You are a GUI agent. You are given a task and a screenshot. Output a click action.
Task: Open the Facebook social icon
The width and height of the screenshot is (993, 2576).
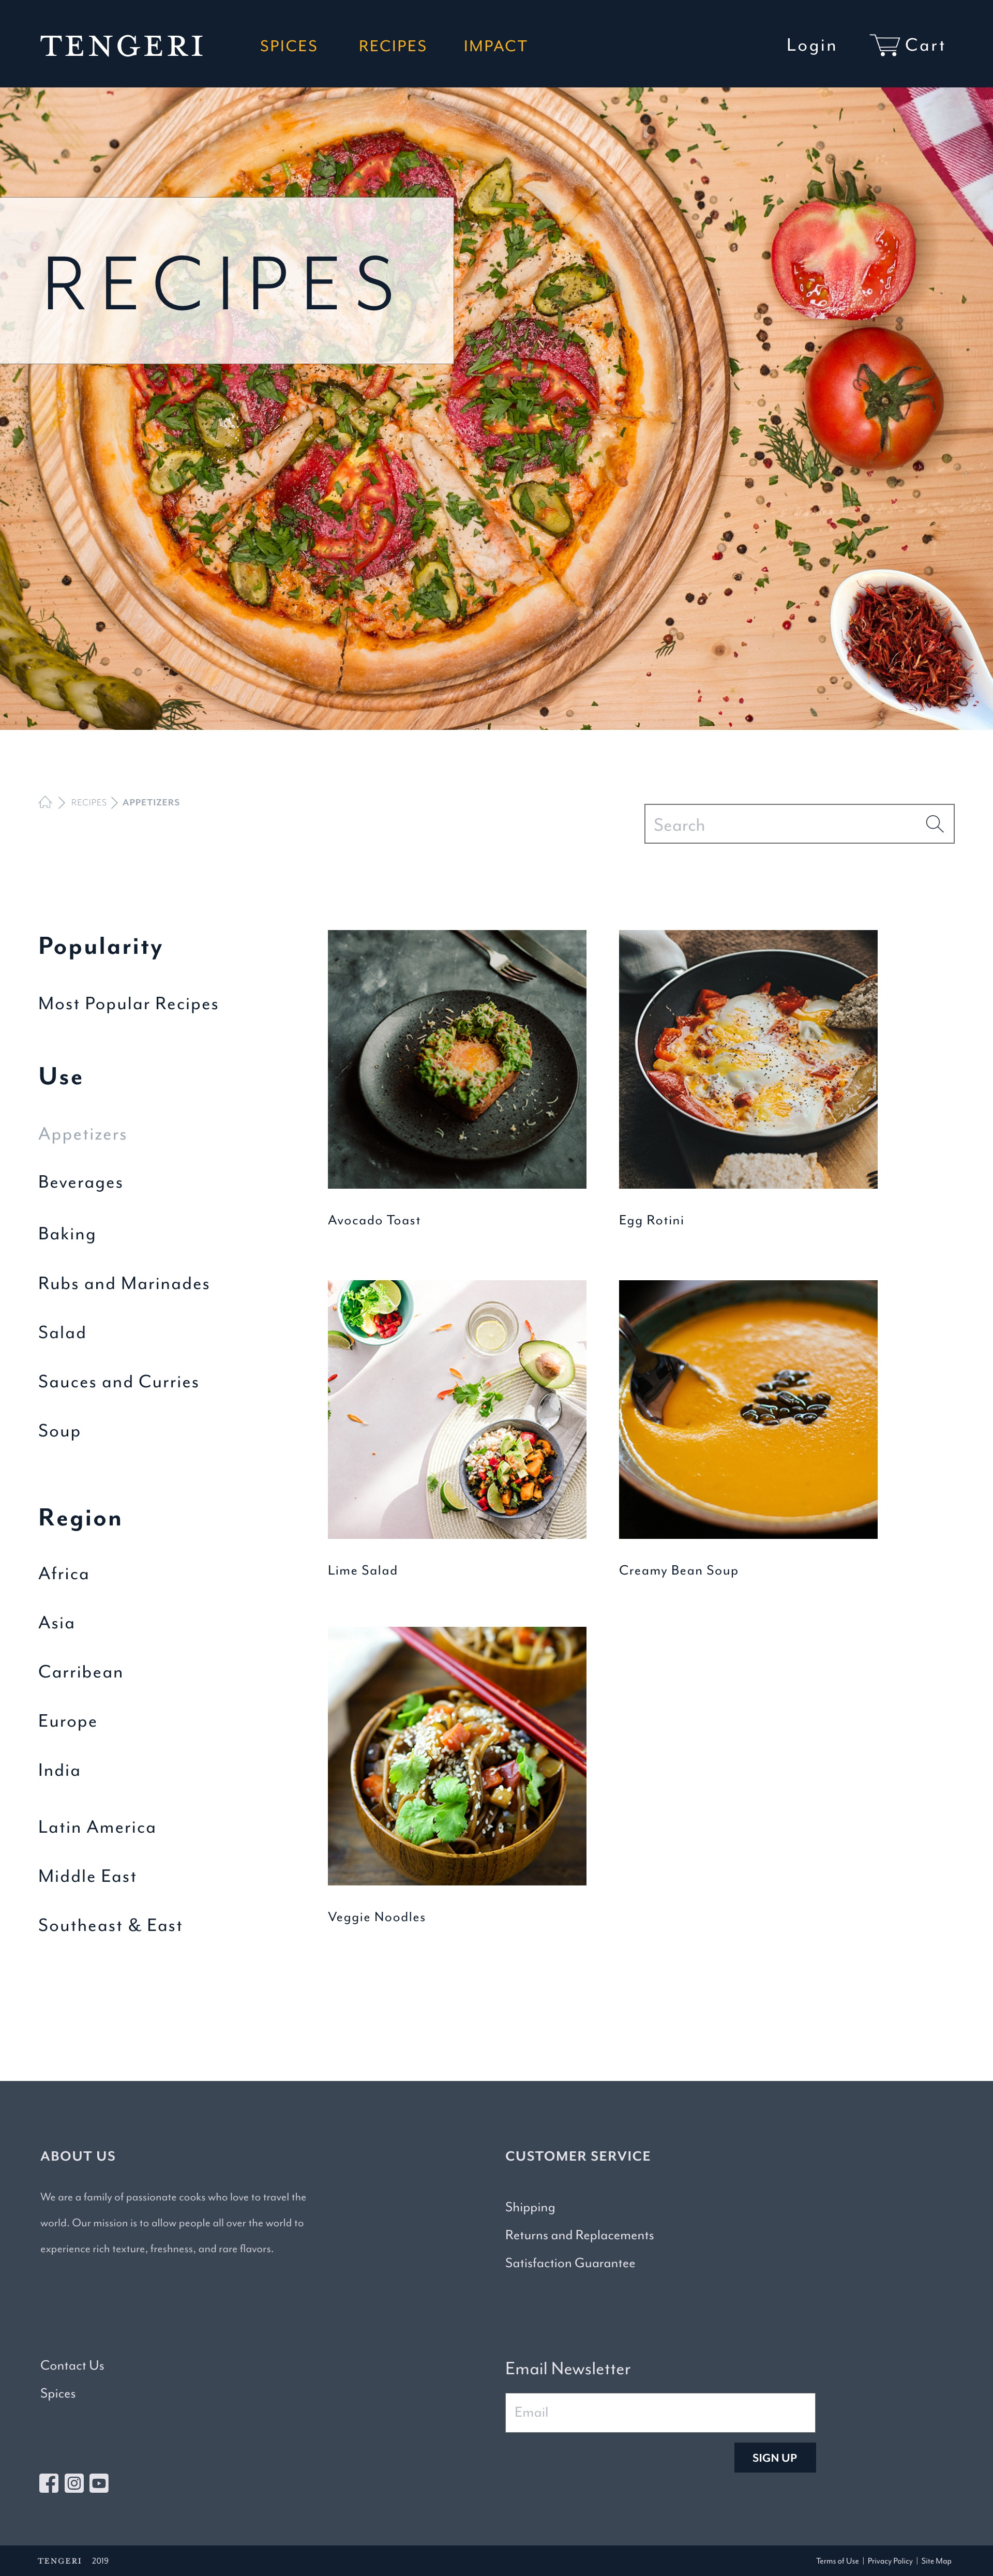coord(49,2483)
